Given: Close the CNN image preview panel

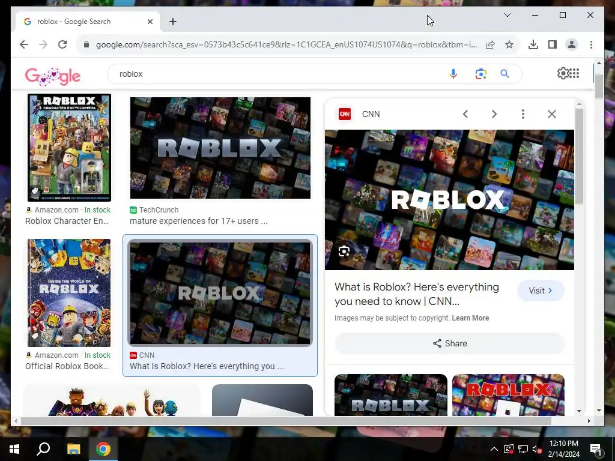Looking at the screenshot, I should [552, 114].
